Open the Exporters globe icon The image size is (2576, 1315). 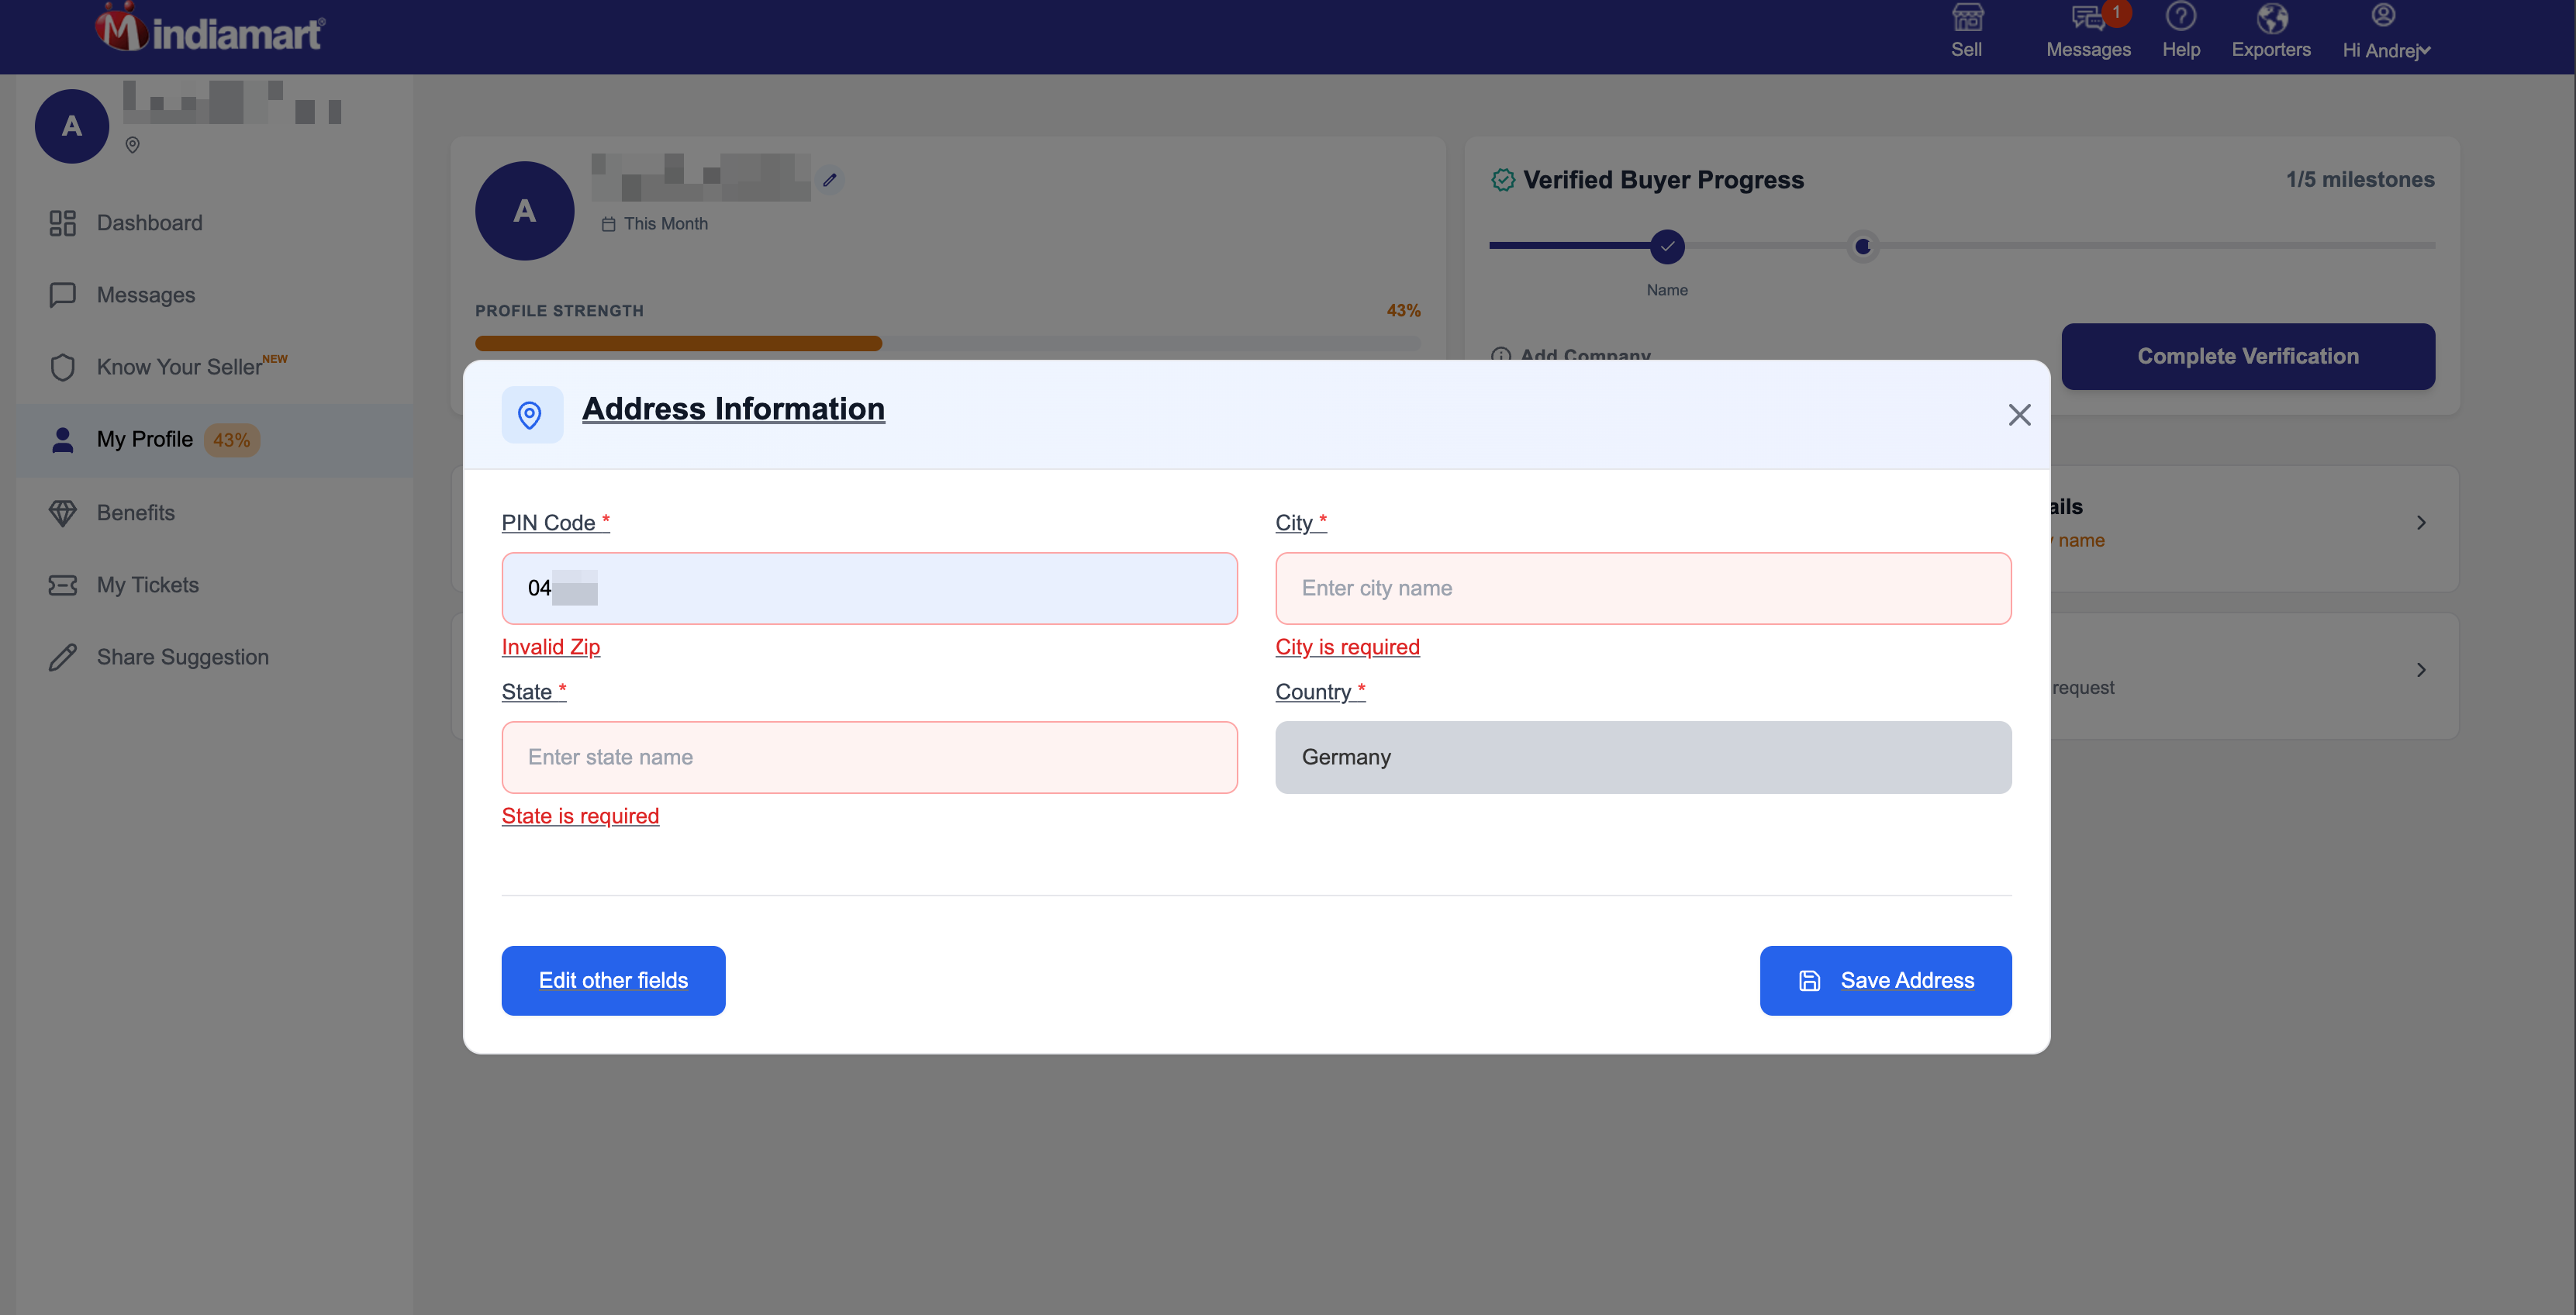(2271, 18)
